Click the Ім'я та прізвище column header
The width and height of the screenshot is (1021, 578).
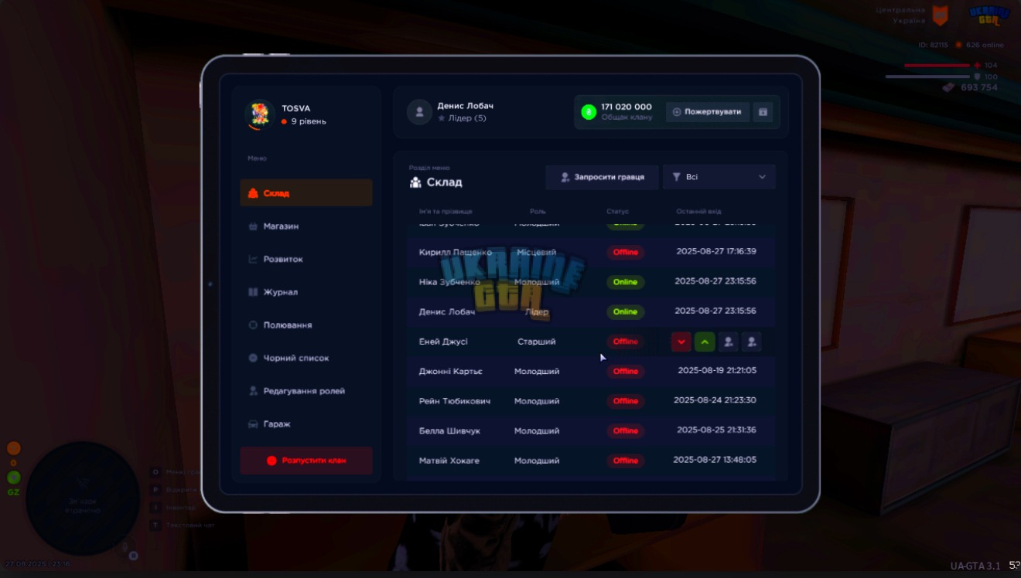(x=446, y=211)
